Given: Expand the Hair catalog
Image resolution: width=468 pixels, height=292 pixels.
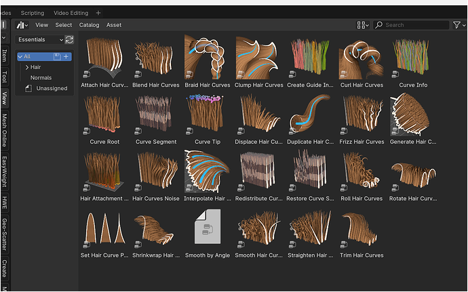Looking at the screenshot, I should tap(27, 67).
